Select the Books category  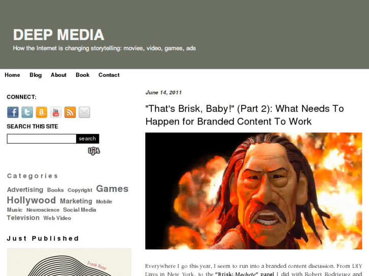[x=55, y=190]
